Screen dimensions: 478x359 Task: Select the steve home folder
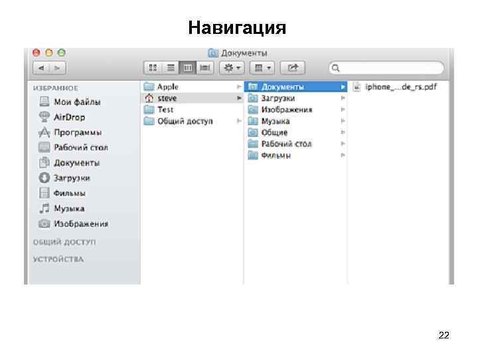193,98
